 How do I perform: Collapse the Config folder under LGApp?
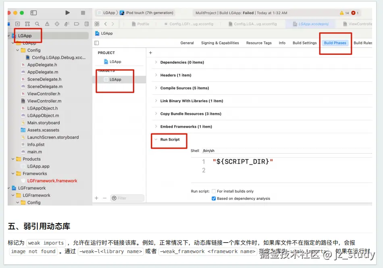[18, 50]
